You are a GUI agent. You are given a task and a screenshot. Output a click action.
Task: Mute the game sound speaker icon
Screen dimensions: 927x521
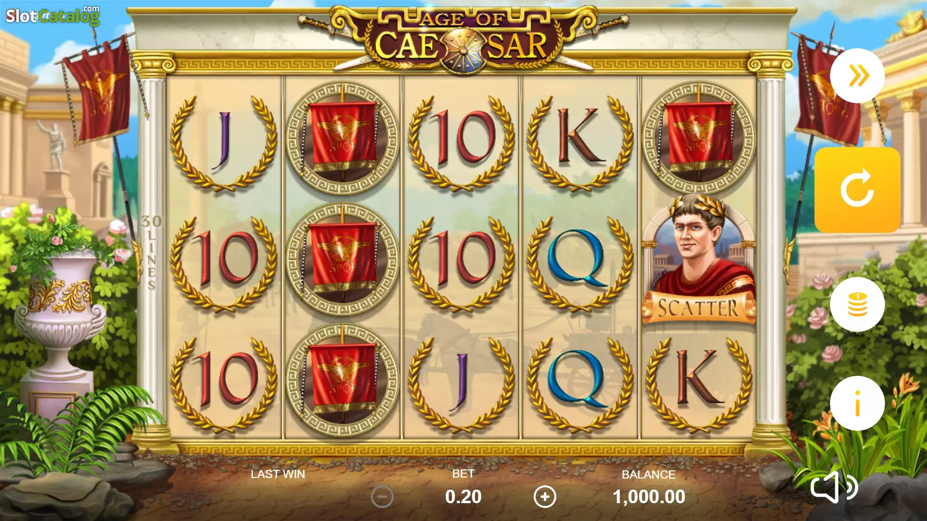(833, 487)
